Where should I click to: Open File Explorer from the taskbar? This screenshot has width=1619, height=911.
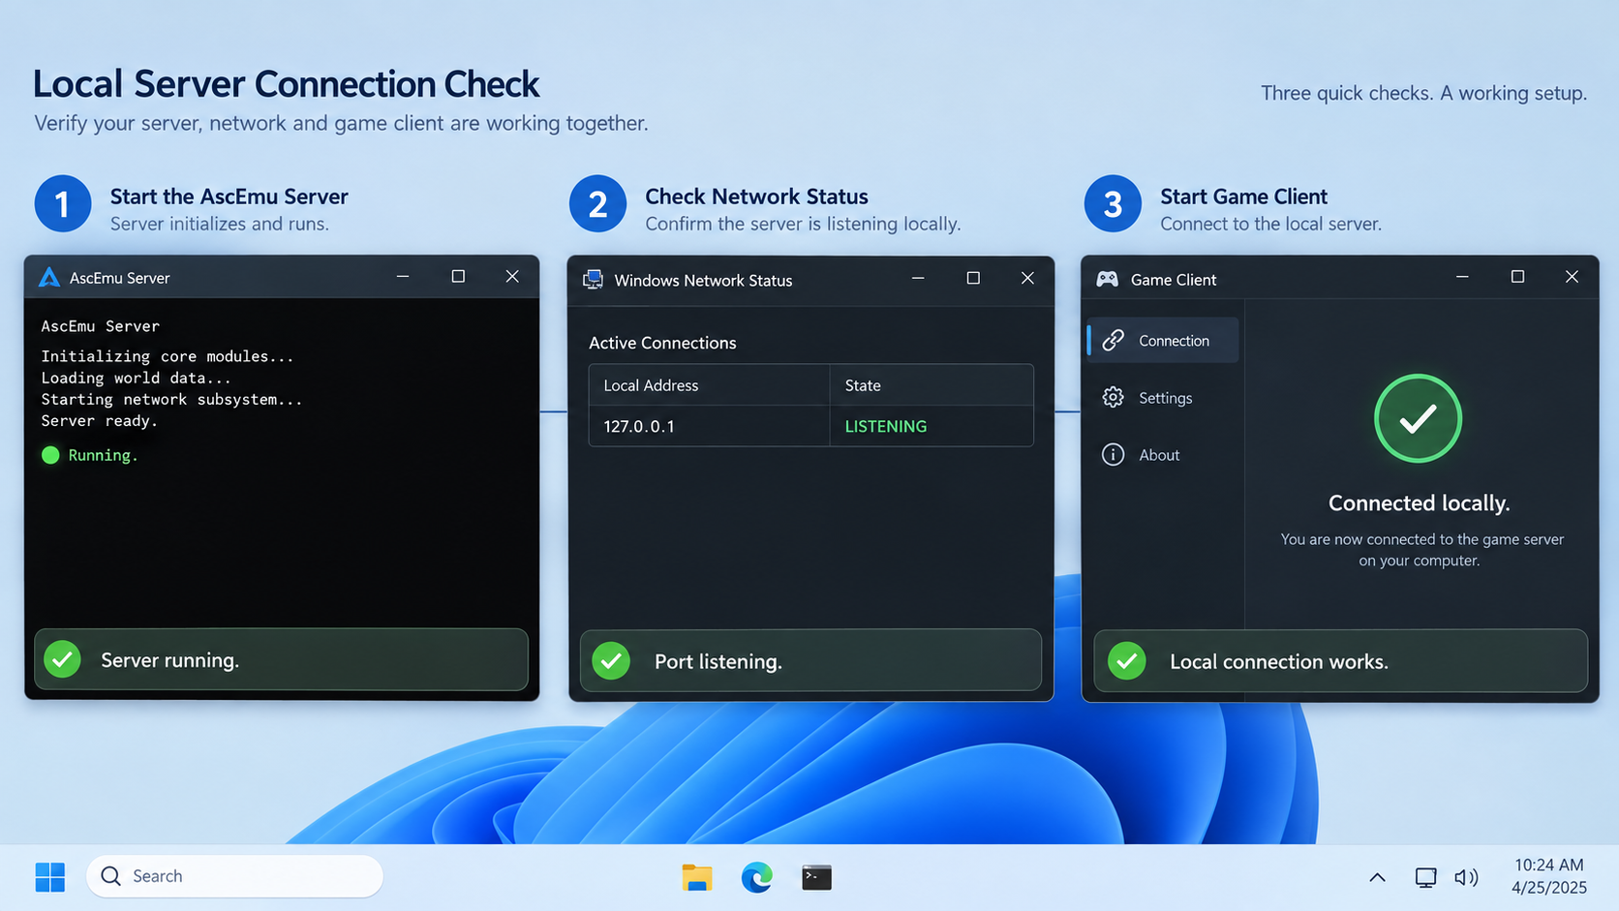[697, 877]
